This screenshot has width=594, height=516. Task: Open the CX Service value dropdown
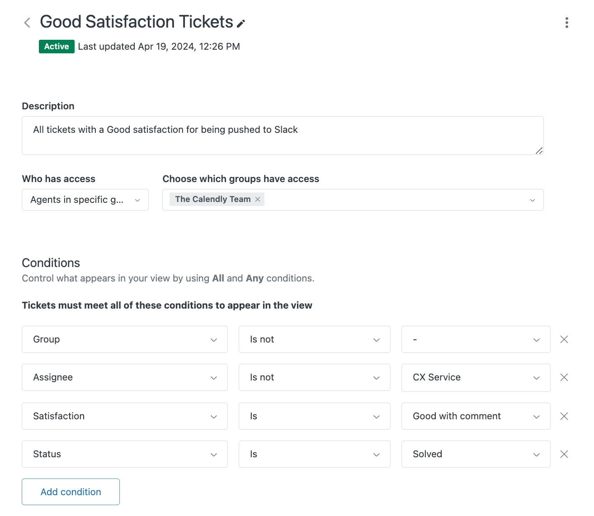(x=476, y=377)
